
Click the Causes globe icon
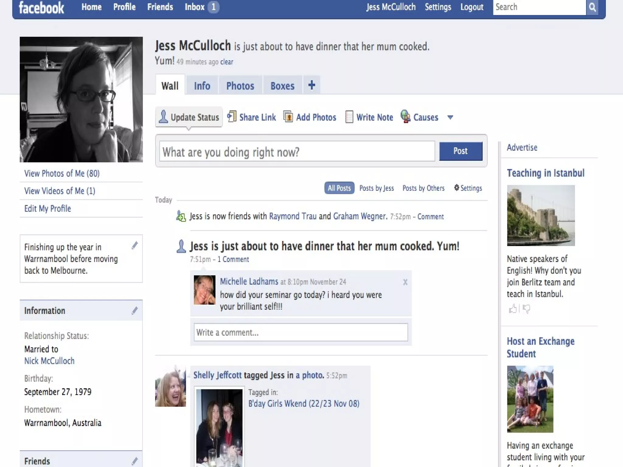tap(405, 117)
